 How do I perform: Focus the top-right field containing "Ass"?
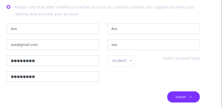click(153, 29)
